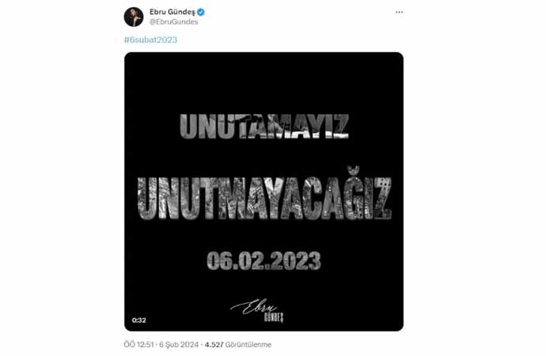
Task: Select the 6 Şub 2024 post date
Action: 179,344
